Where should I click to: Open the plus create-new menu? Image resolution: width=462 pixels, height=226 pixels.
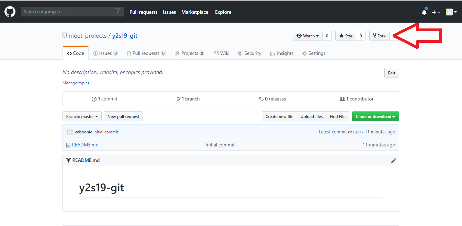[436, 12]
